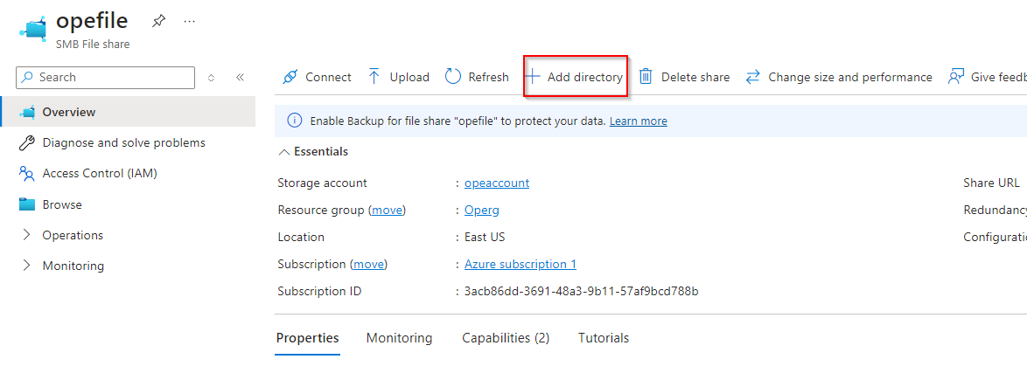The height and width of the screenshot is (380, 1027).
Task: Open the Browse folder item
Action: pos(61,204)
